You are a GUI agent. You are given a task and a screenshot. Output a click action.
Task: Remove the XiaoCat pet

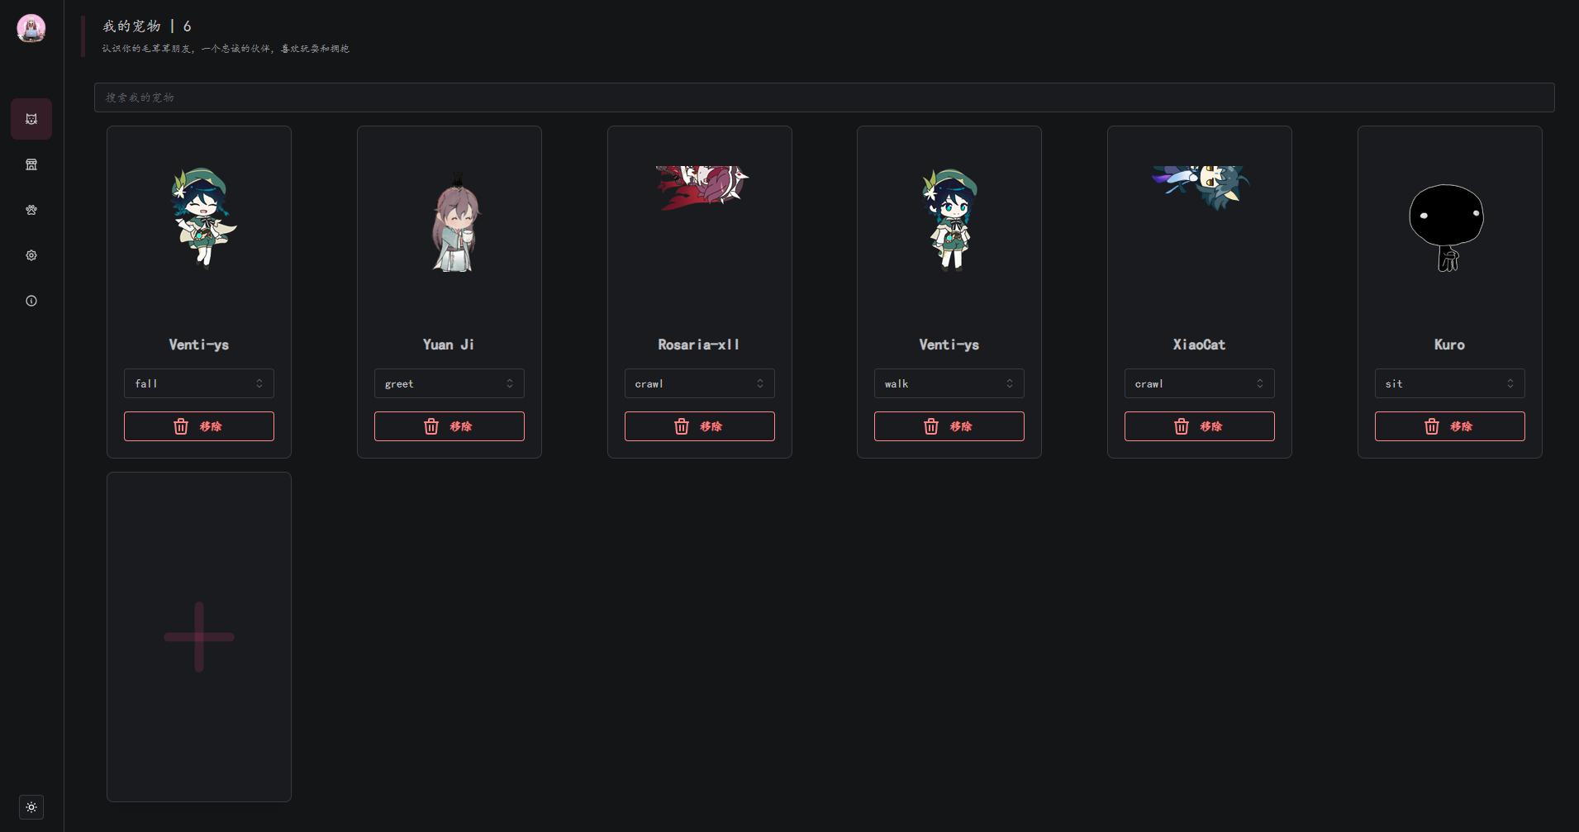coord(1200,426)
